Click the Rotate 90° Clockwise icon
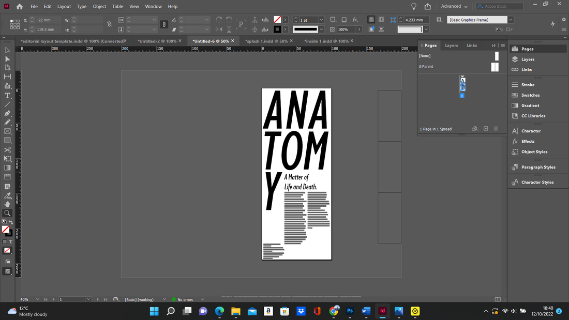Viewport: 569px width, 320px height. pos(219,20)
